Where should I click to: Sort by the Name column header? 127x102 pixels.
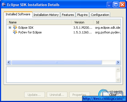(39, 22)
